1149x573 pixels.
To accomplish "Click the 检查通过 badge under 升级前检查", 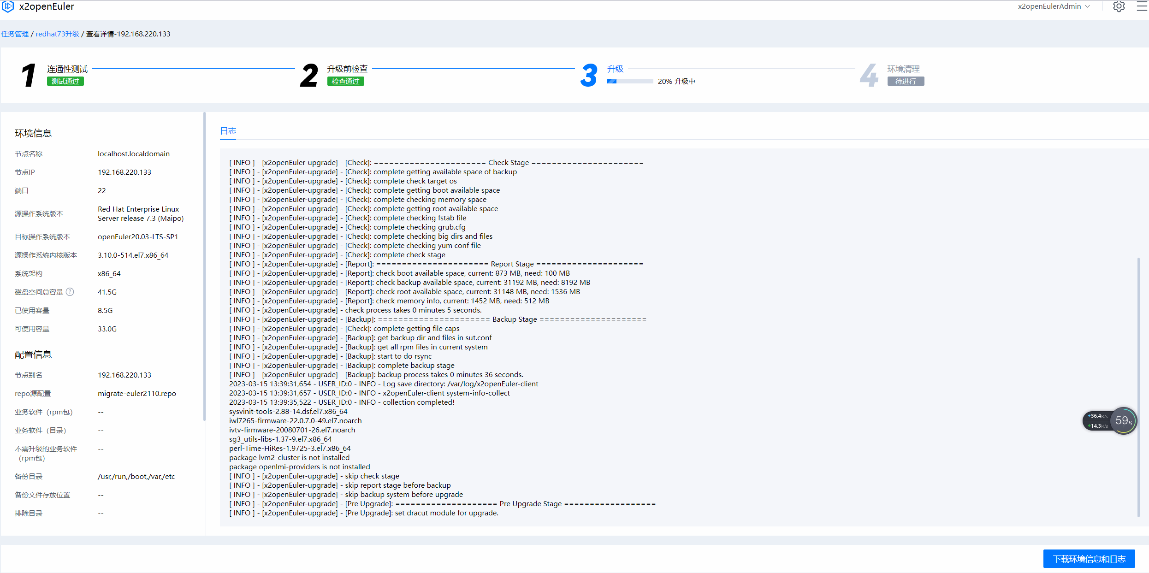I will pyautogui.click(x=345, y=81).
